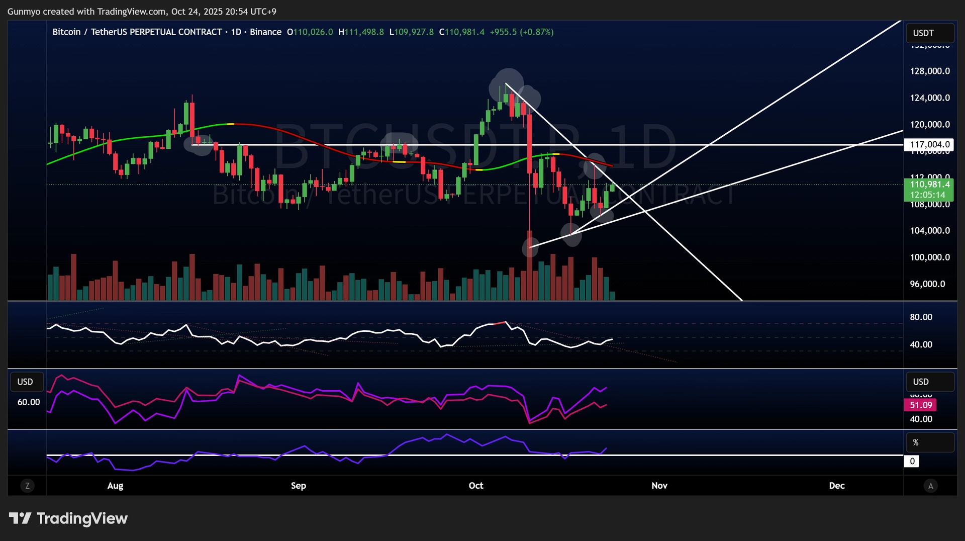The width and height of the screenshot is (965, 541).
Task: Toggle the A auto-scale button
Action: pyautogui.click(x=930, y=486)
